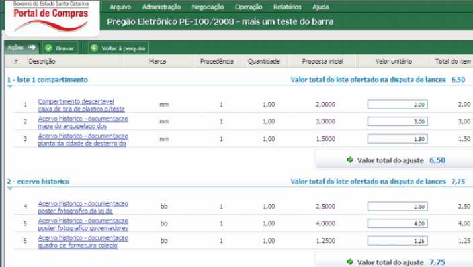The width and height of the screenshot is (473, 267).
Task: Click the 'bb' brand in row 4
Action: pyautogui.click(x=164, y=206)
